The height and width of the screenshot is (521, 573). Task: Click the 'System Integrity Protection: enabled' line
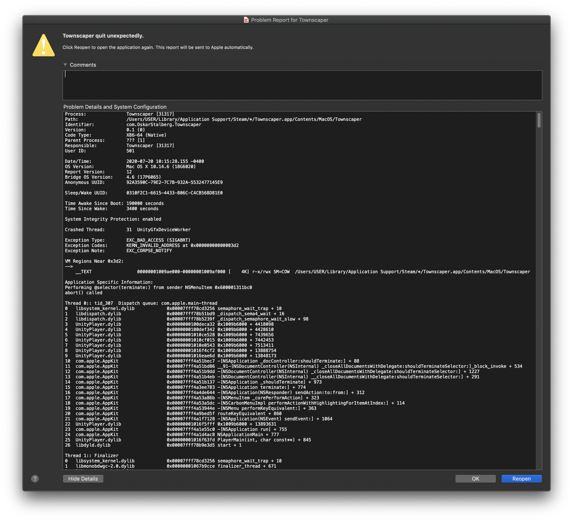113,219
